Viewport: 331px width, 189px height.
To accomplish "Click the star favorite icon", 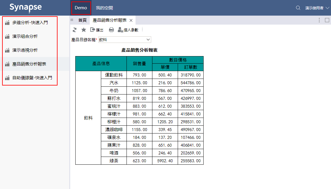I will click(84, 30).
